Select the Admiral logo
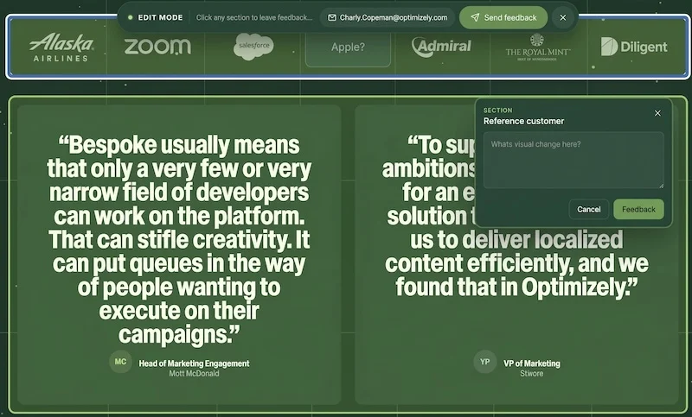692x417 pixels. pyautogui.click(x=441, y=47)
